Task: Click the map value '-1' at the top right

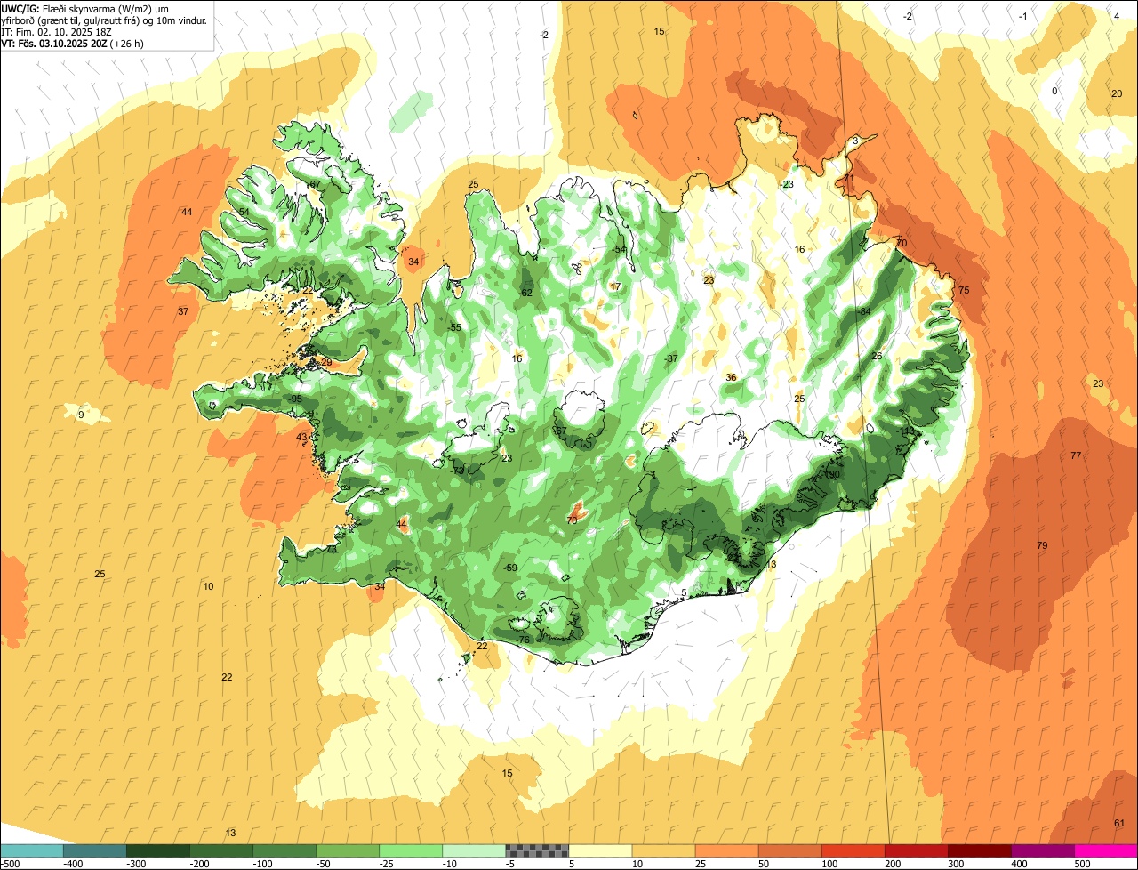Action: [1023, 16]
